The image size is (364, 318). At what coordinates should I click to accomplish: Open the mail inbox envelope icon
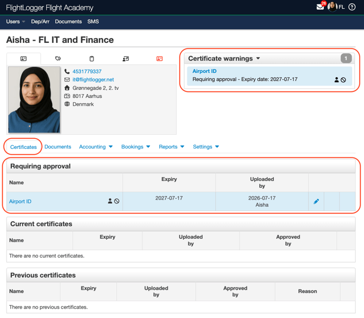[320, 7]
